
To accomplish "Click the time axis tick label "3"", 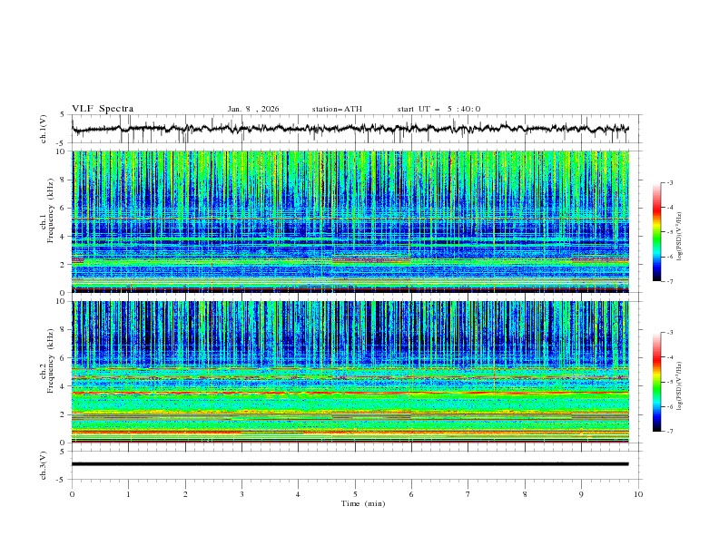I will tap(241, 494).
